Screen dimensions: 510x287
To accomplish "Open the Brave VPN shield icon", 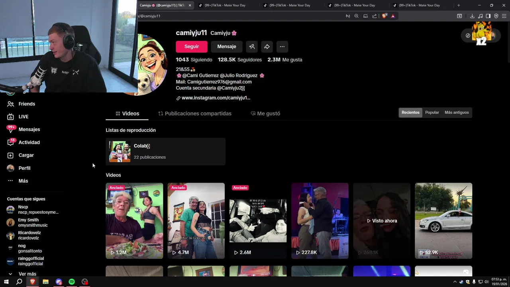I will click(496, 16).
